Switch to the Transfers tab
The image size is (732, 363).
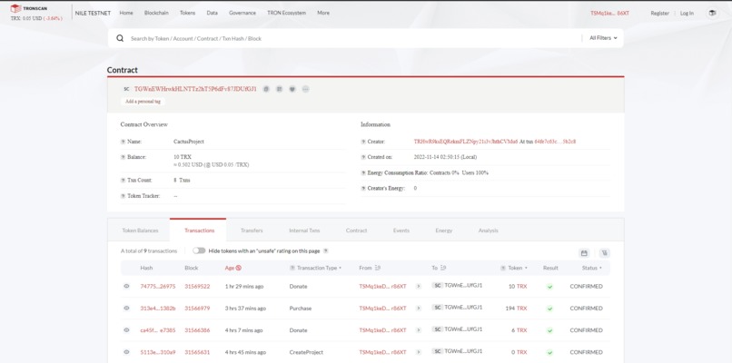pyautogui.click(x=252, y=231)
